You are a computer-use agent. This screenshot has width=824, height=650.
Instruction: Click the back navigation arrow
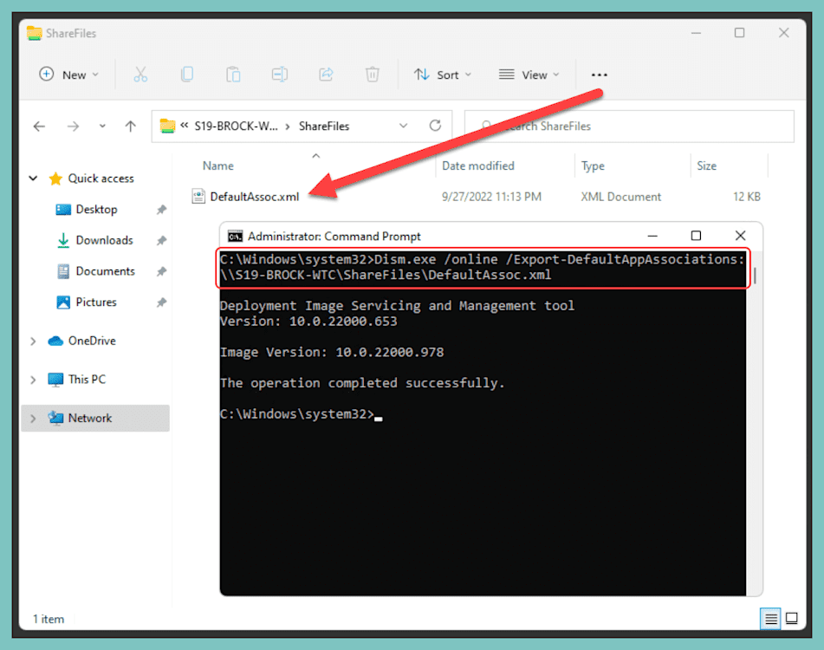[x=39, y=126]
